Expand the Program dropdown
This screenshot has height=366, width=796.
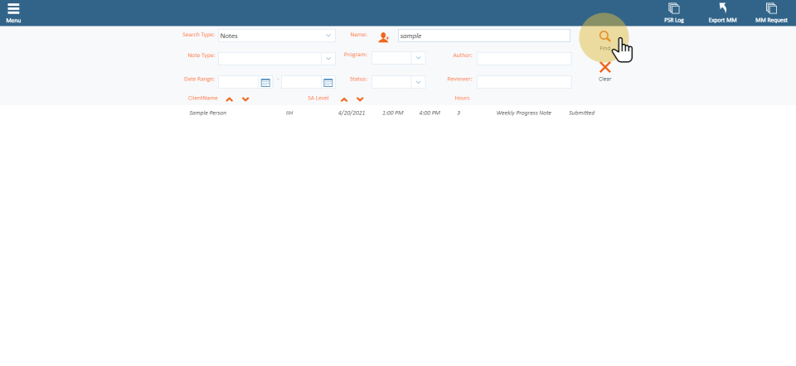pos(418,59)
